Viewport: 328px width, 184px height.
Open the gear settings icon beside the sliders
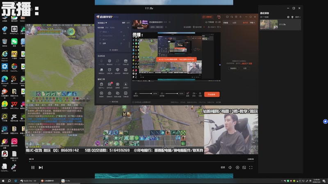click(x=200, y=94)
